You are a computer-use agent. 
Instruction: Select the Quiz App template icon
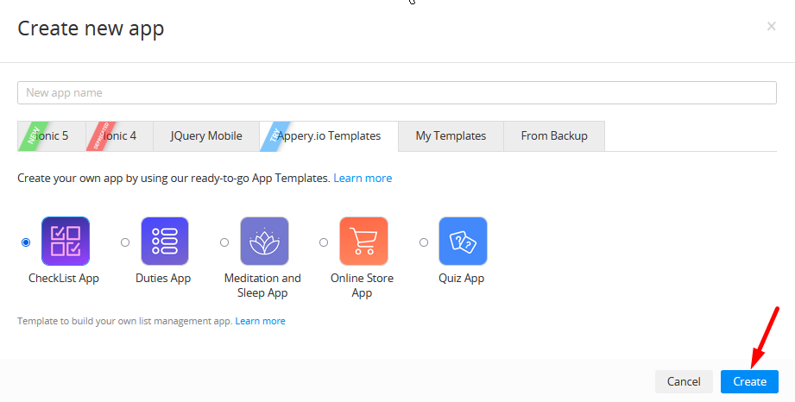point(463,242)
